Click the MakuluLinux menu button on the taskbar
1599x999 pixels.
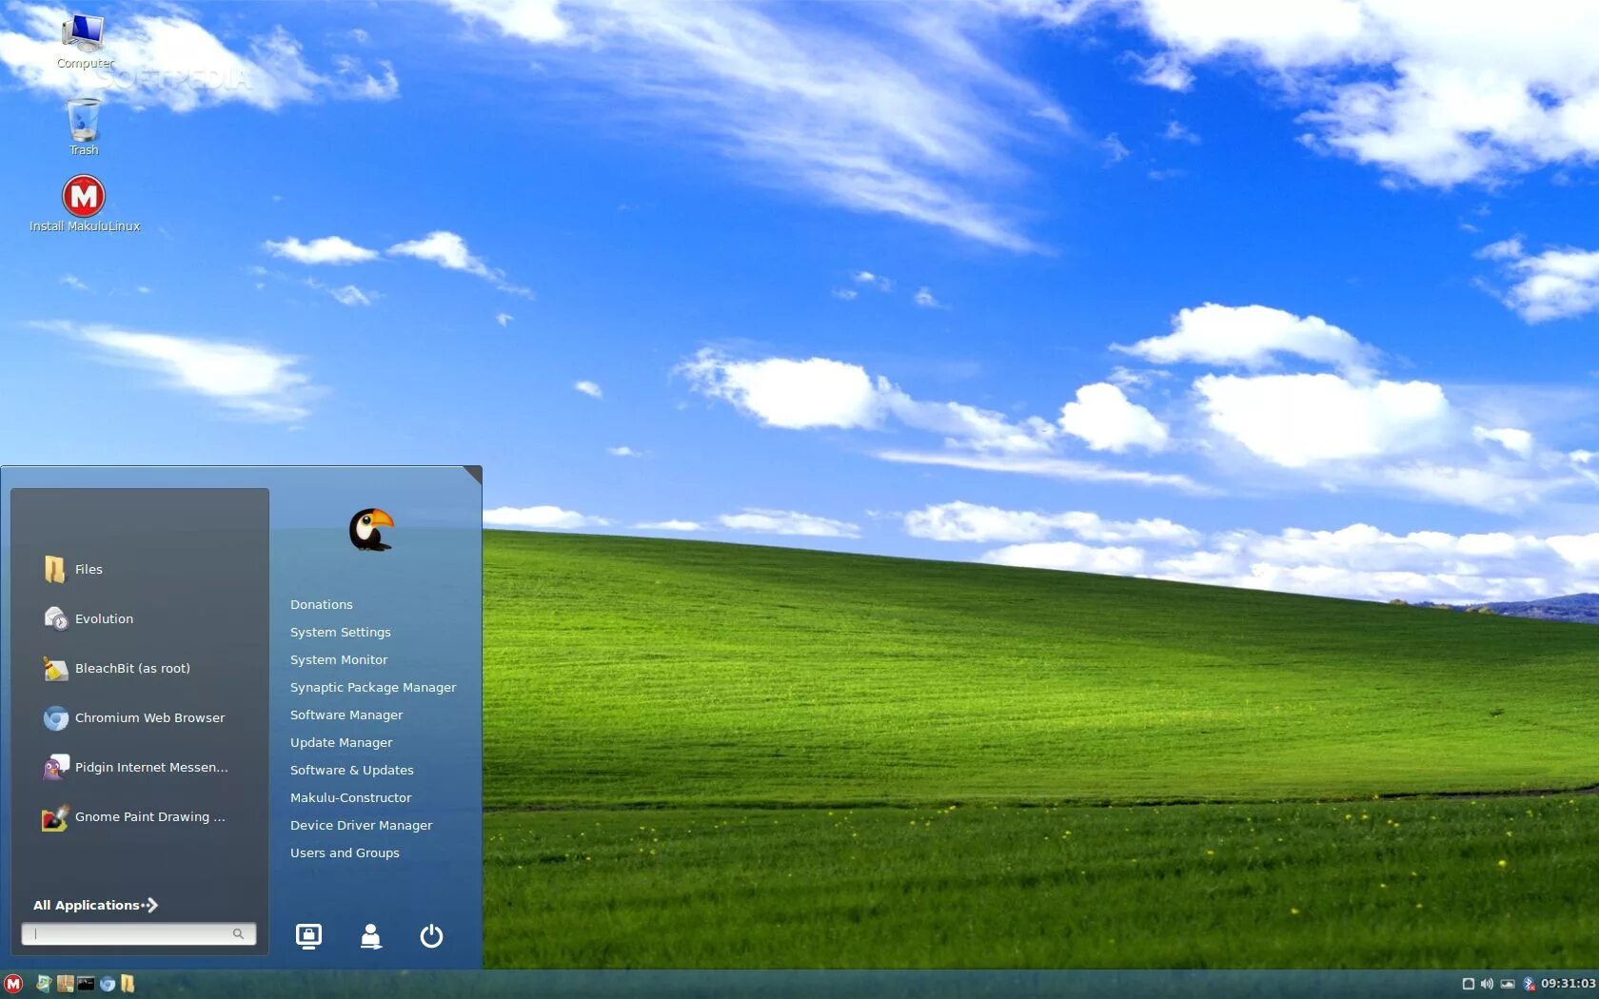[13, 984]
